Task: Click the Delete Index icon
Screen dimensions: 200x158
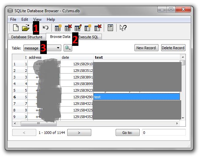Action: click(x=98, y=28)
